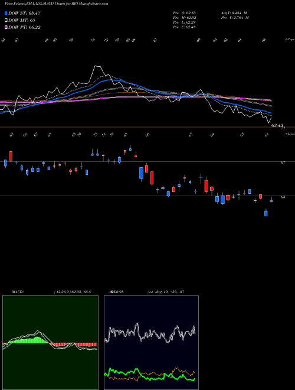This screenshot has width=295, height=390.
Task: Click the white DOW MT legend swatch
Action: (x=6, y=21)
